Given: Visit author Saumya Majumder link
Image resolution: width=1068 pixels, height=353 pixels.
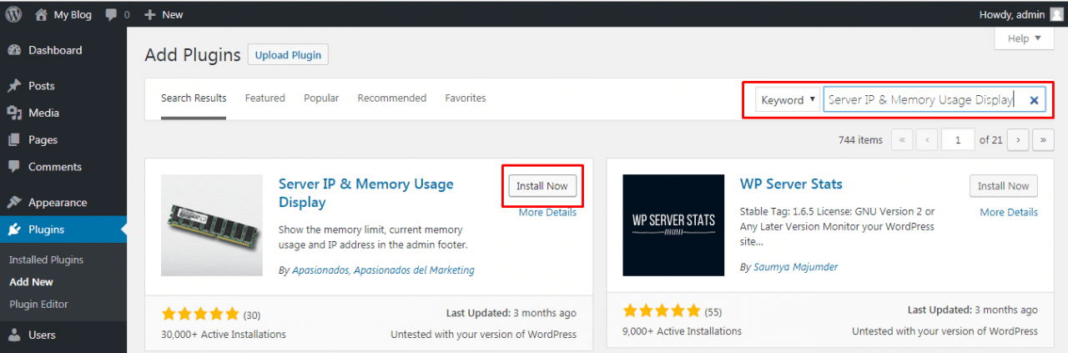Looking at the screenshot, I should pyautogui.click(x=796, y=267).
